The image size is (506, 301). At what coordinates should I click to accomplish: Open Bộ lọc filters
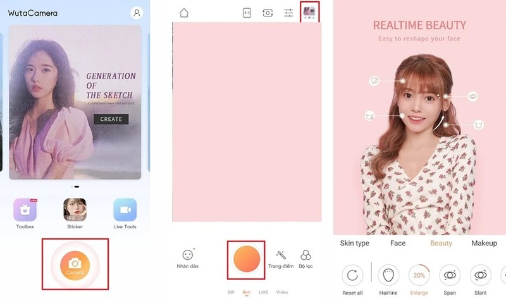click(305, 259)
